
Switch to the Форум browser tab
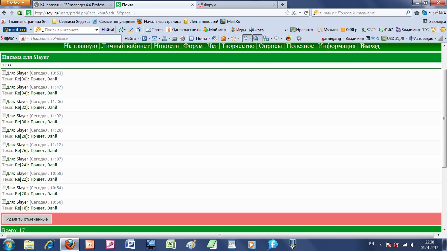[x=236, y=5]
